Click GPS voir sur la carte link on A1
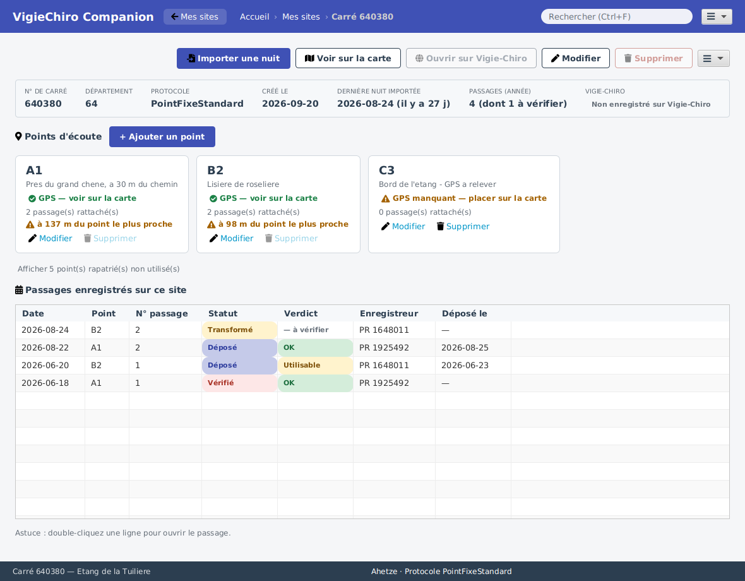The width and height of the screenshot is (745, 581). pyautogui.click(x=87, y=198)
